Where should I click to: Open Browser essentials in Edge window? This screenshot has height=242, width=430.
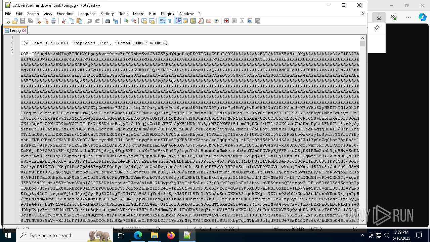[394, 17]
